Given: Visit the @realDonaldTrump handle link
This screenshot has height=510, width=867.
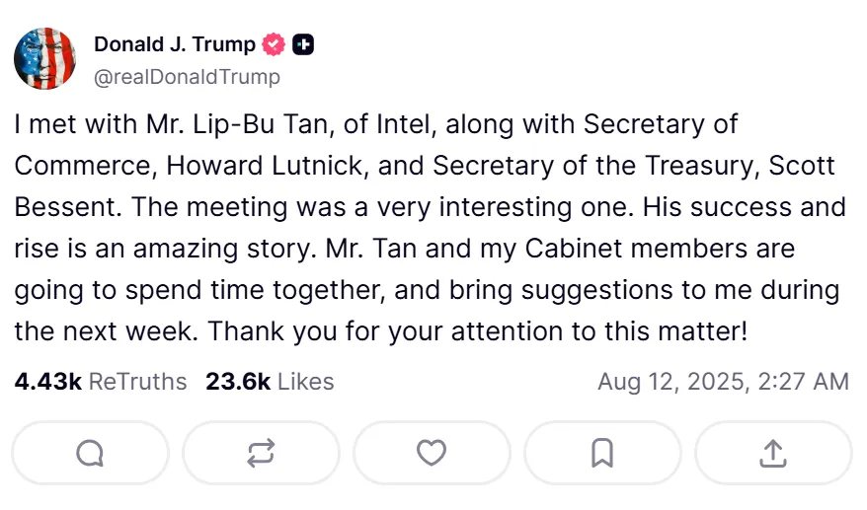Looking at the screenshot, I should coord(187,77).
